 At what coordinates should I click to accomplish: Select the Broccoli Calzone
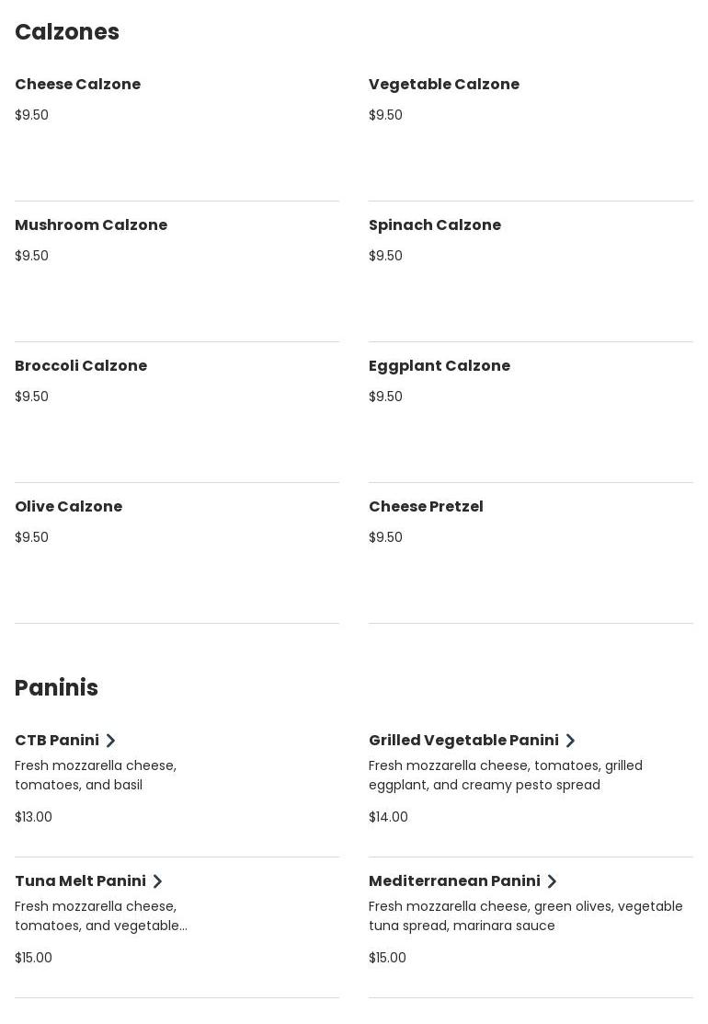point(81,366)
